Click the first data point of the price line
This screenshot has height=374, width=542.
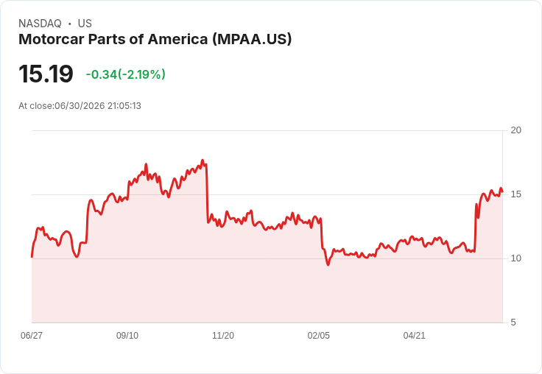pyautogui.click(x=32, y=257)
